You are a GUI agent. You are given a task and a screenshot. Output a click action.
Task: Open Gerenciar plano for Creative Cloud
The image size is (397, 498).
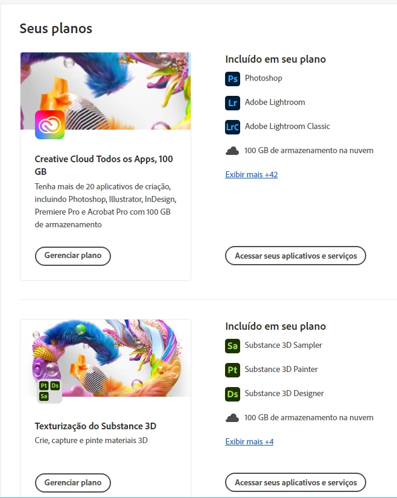(73, 256)
